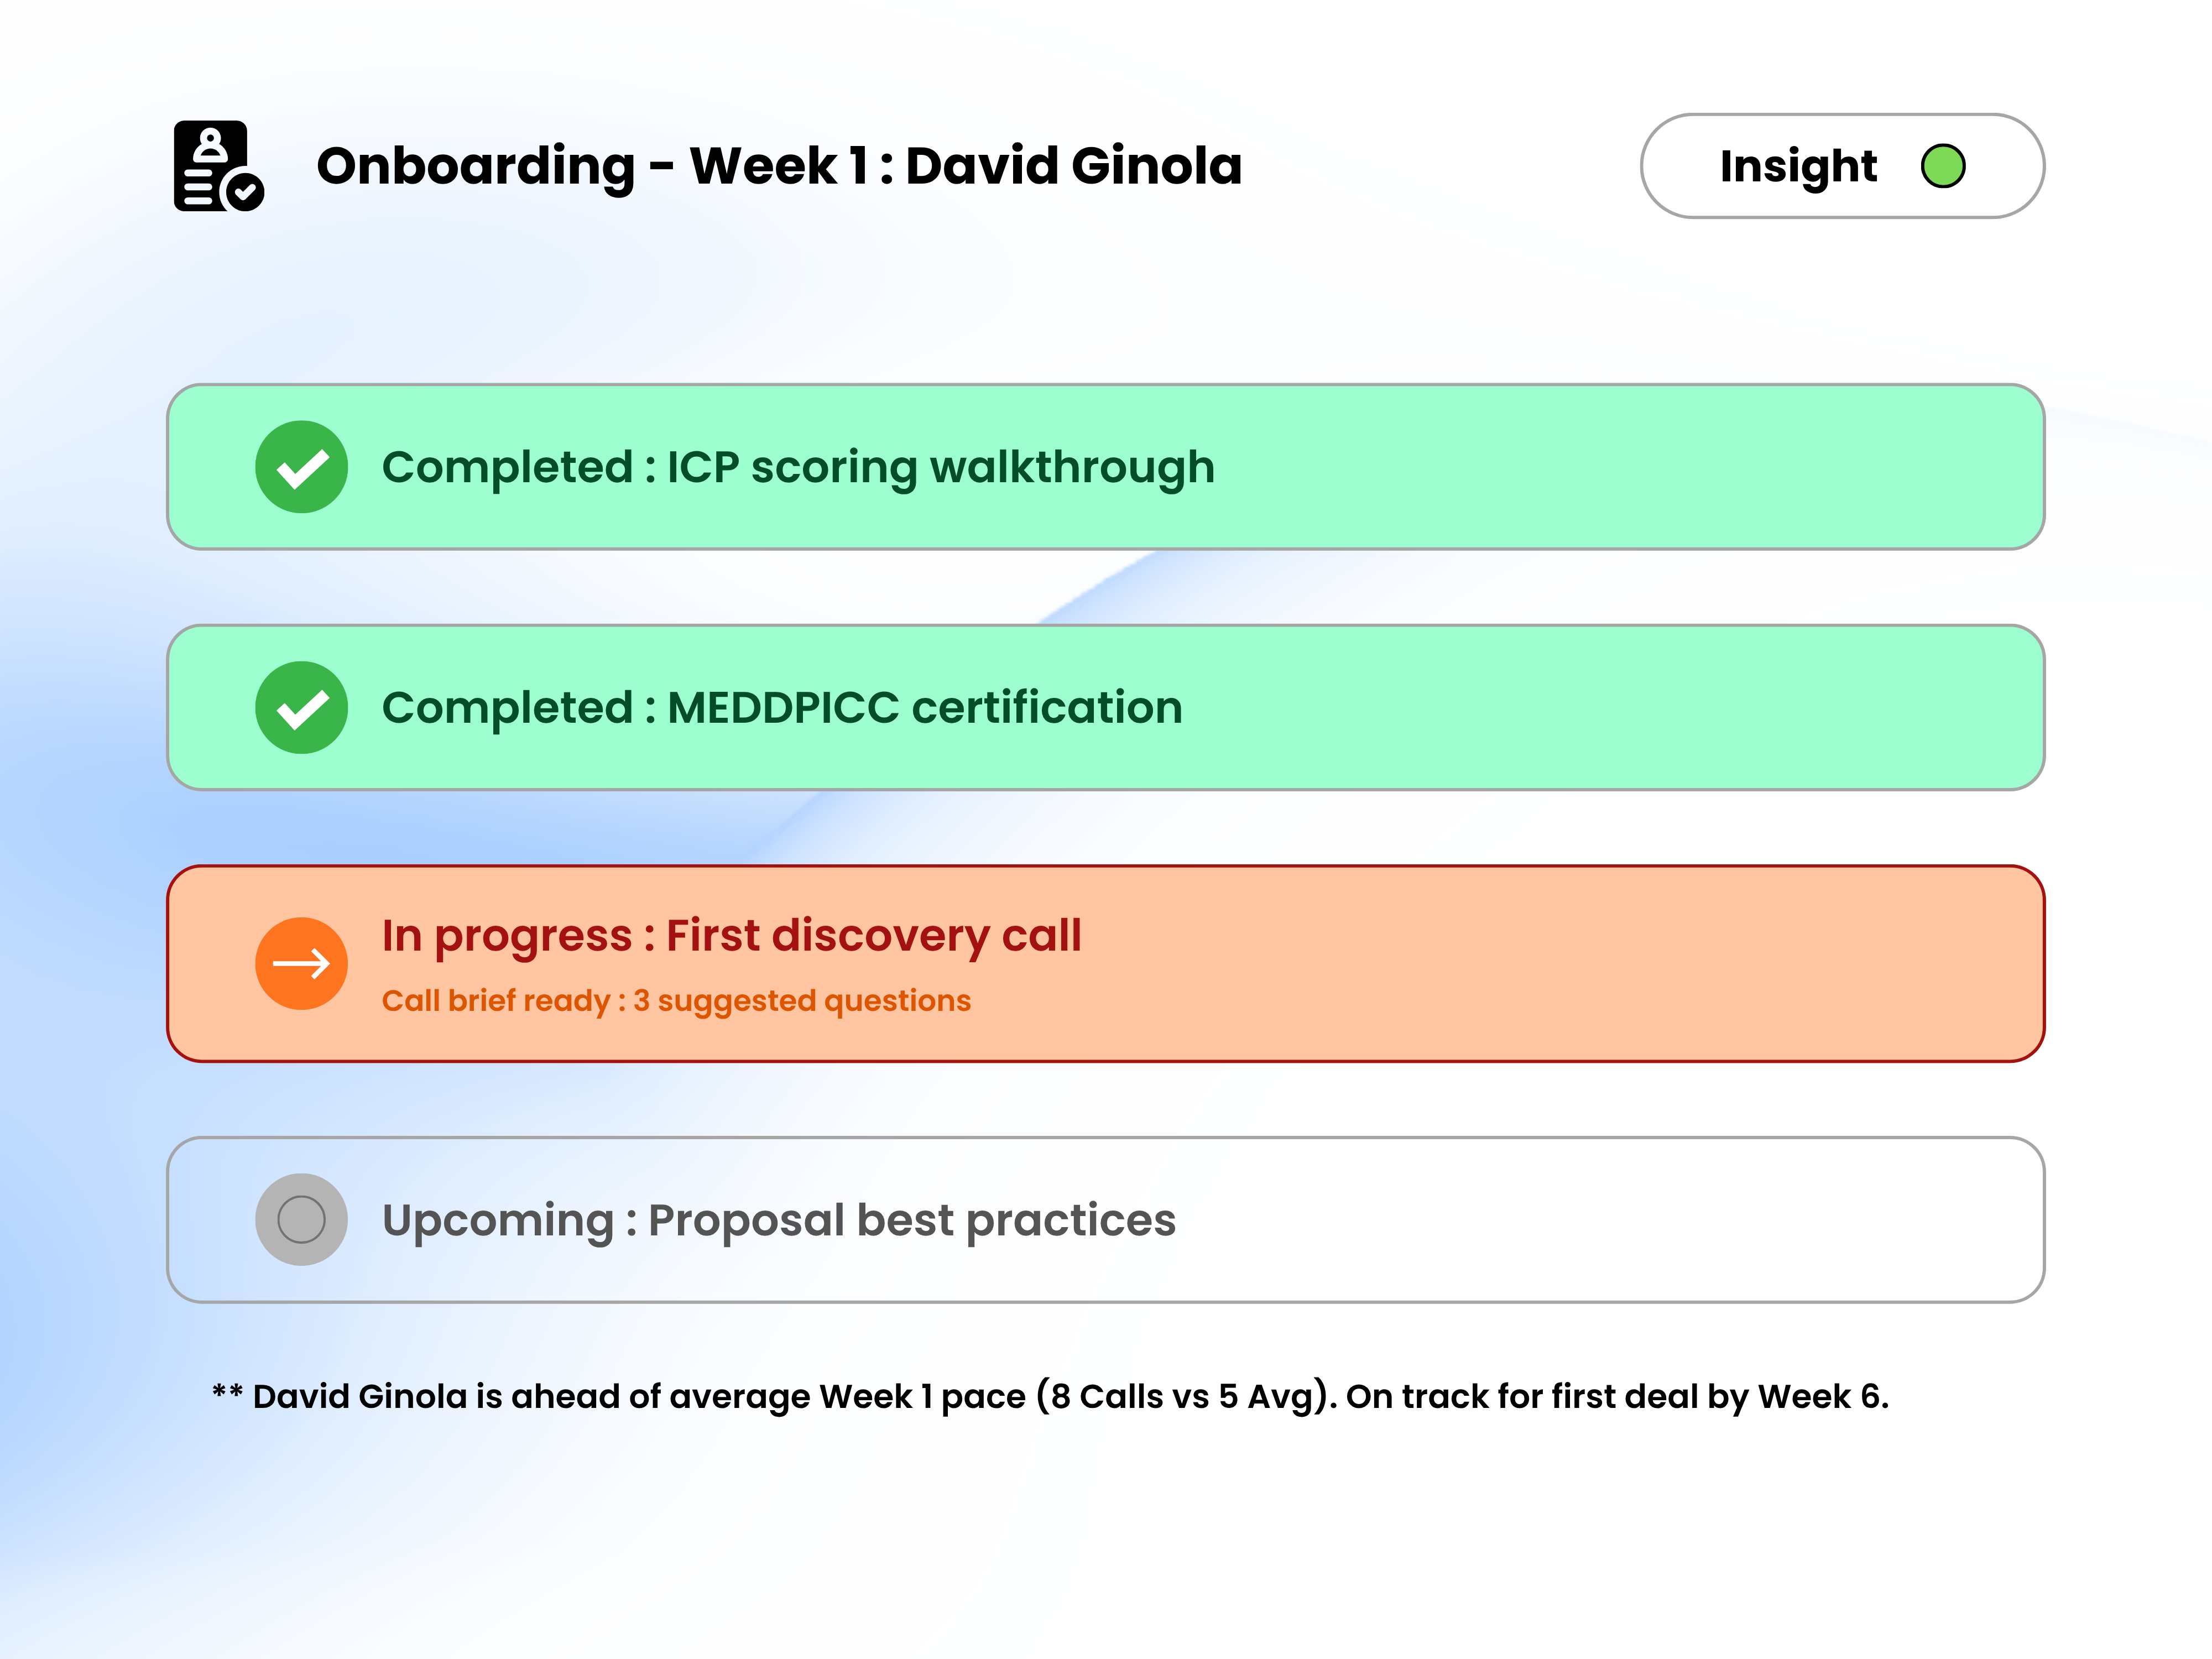The height and width of the screenshot is (1659, 2212).
Task: Select 'Completed : MEDDPICC certification' label
Action: (782, 708)
